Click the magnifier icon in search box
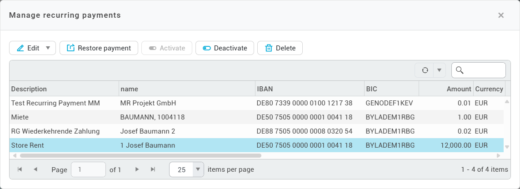 (459, 70)
